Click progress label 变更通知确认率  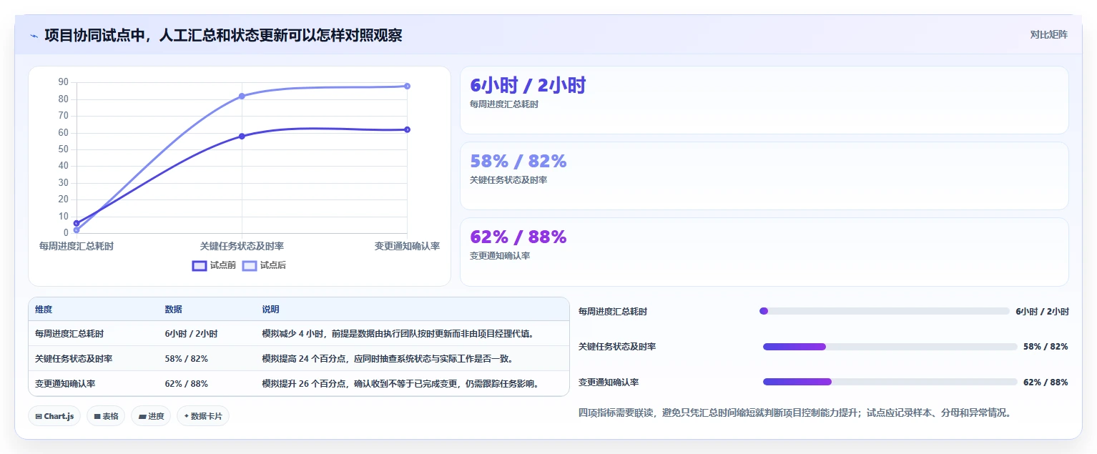(609, 383)
